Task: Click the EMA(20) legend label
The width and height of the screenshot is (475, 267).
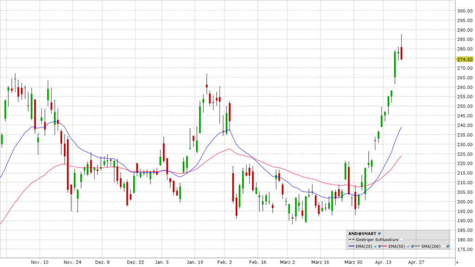Action: [x=364, y=246]
